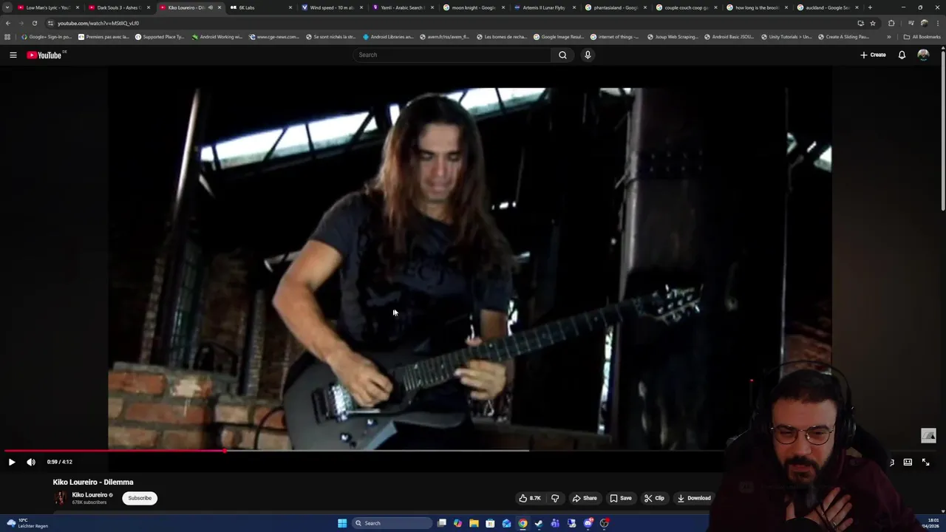Open the YouTube guide hamburger menu
The width and height of the screenshot is (946, 532).
point(13,55)
